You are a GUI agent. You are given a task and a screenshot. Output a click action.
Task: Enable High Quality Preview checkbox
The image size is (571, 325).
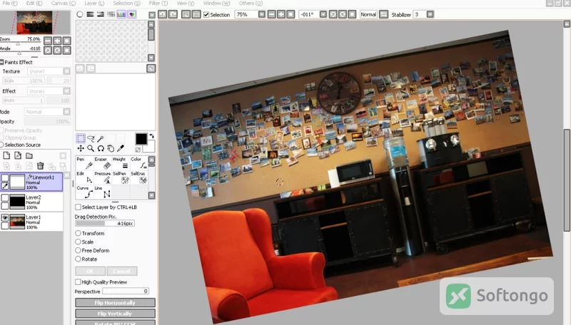pyautogui.click(x=78, y=282)
